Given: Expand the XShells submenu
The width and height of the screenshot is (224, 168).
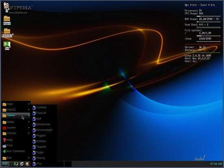Looking at the screenshot, I should pos(16,133).
